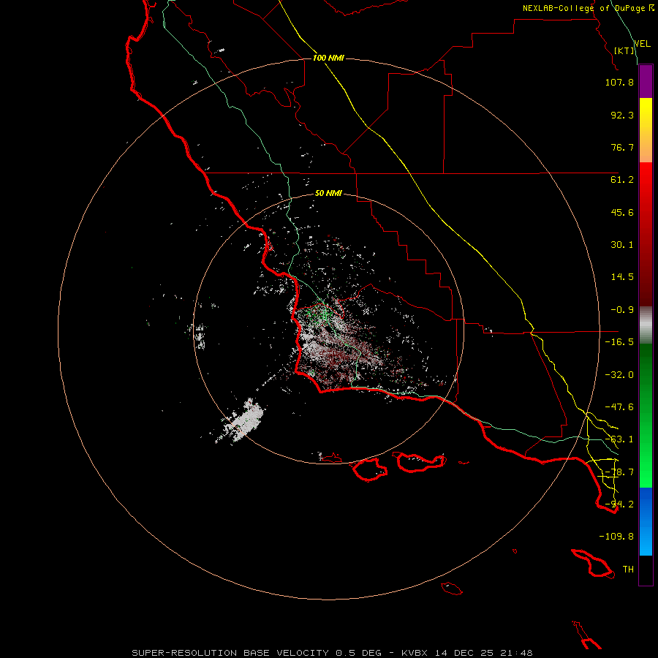This screenshot has width=658, height=658.
Task: Click the KVBX station identifier in caption
Action: 415,653
